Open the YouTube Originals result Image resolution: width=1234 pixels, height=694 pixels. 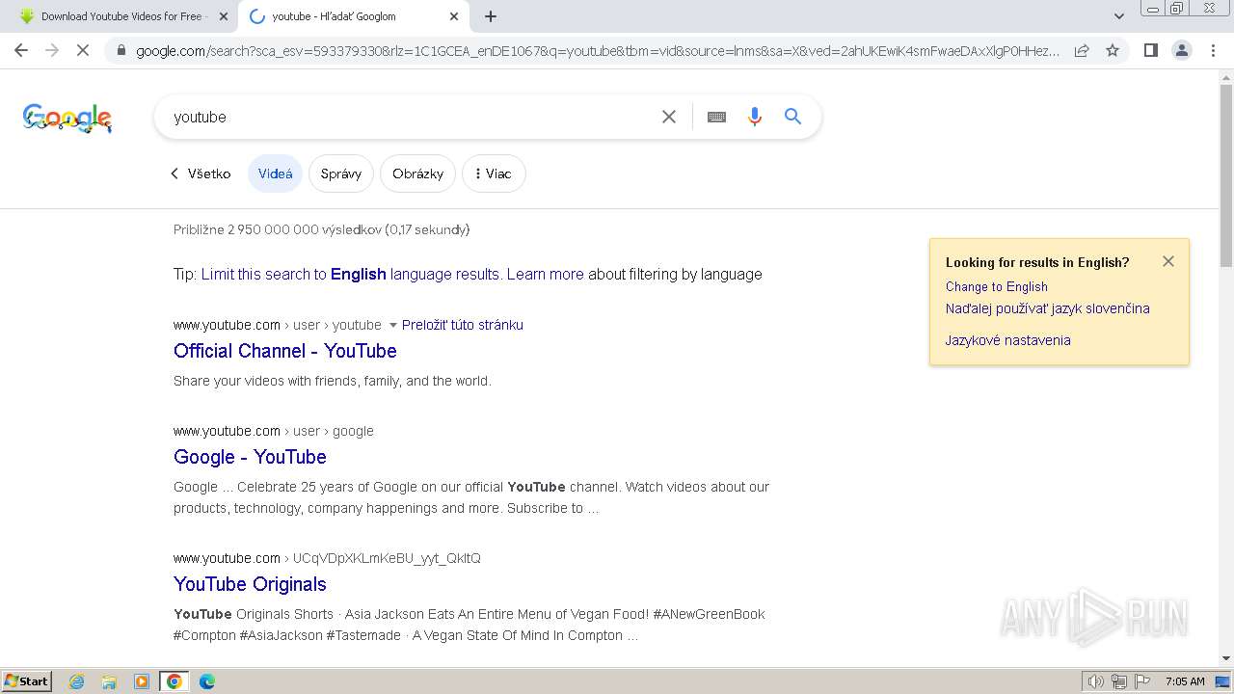[x=250, y=584]
